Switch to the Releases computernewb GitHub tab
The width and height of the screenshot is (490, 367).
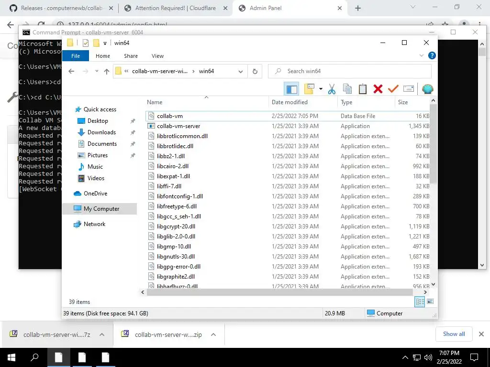62,8
